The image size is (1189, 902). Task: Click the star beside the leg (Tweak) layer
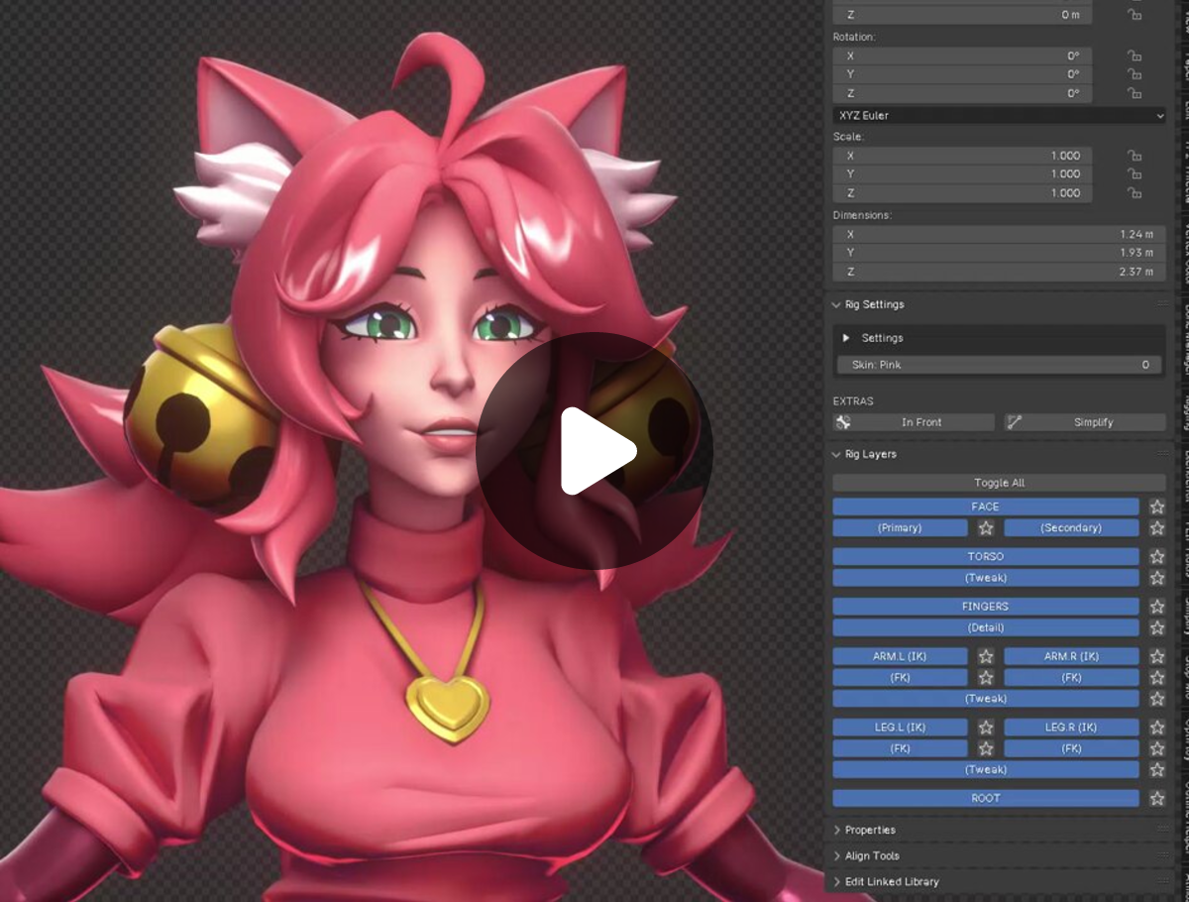(x=1156, y=770)
